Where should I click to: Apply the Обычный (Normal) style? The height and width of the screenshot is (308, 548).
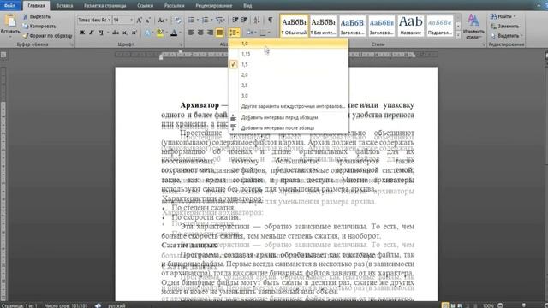(294, 26)
